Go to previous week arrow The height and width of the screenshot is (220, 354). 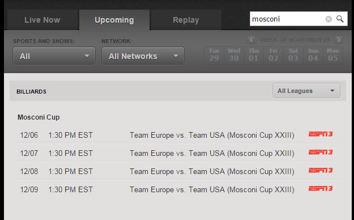pos(251,40)
